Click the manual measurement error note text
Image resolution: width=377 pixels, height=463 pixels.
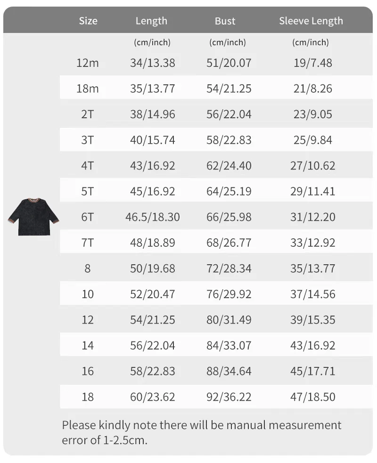click(202, 432)
